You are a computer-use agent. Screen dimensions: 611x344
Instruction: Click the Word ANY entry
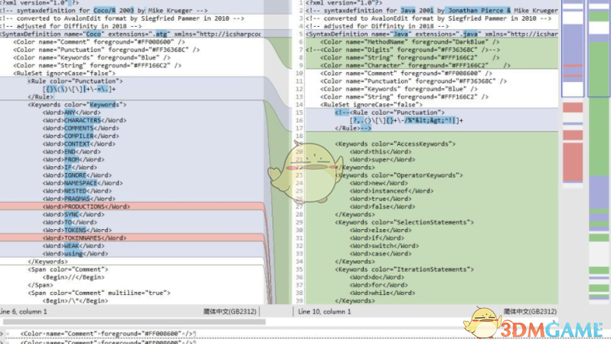[x=72, y=113]
